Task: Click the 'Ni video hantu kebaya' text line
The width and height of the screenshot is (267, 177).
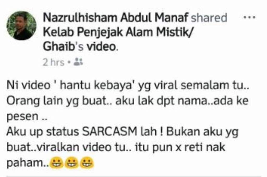Action: coord(128,86)
